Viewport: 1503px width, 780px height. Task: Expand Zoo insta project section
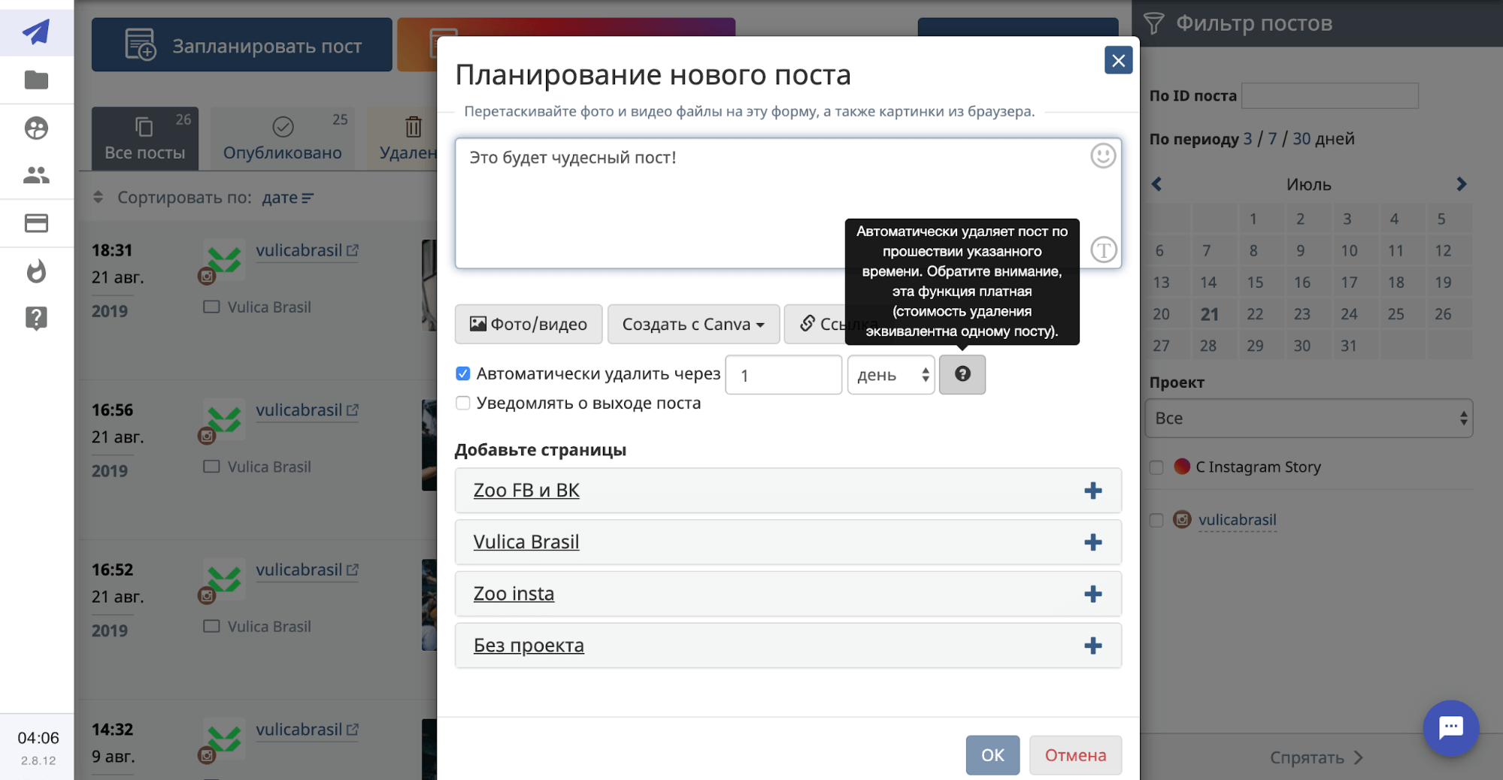click(x=514, y=594)
